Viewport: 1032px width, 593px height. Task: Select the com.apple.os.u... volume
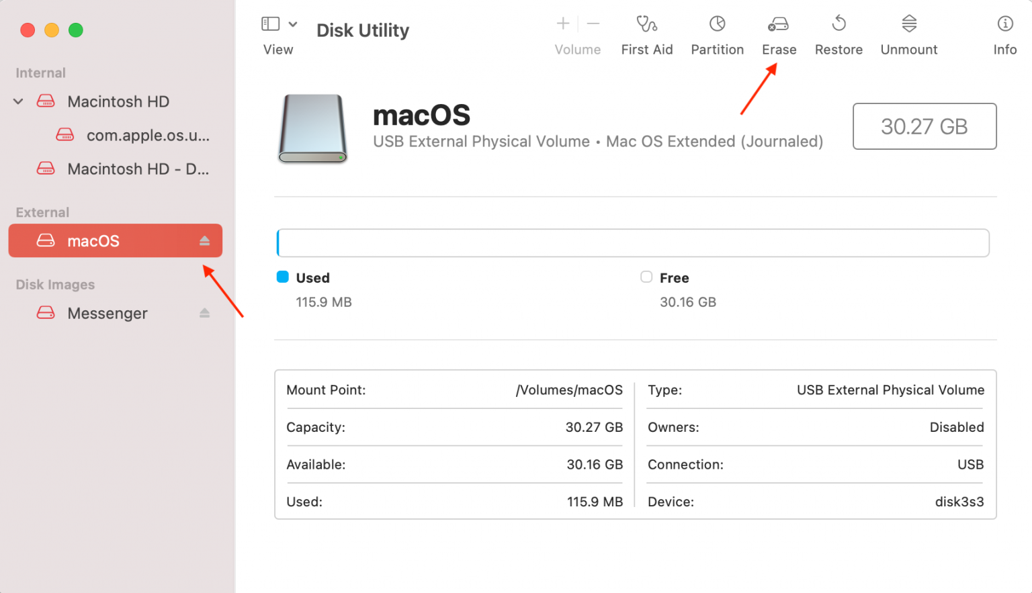click(x=148, y=135)
